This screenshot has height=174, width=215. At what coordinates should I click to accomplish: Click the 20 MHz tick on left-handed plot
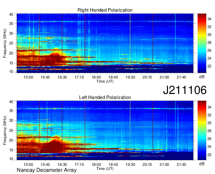pos(11,140)
